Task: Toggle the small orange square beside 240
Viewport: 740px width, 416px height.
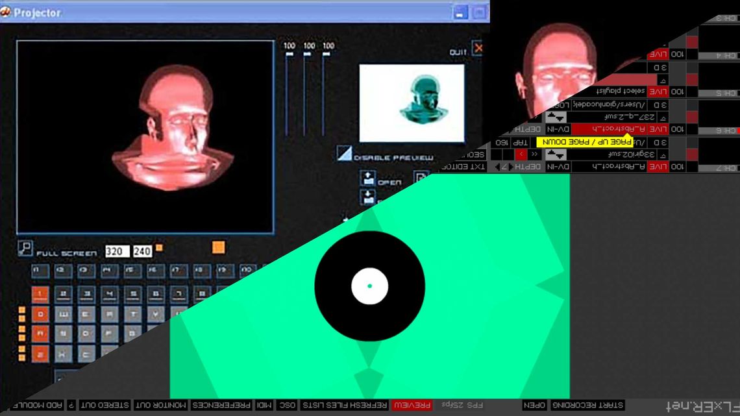Action: click(159, 248)
